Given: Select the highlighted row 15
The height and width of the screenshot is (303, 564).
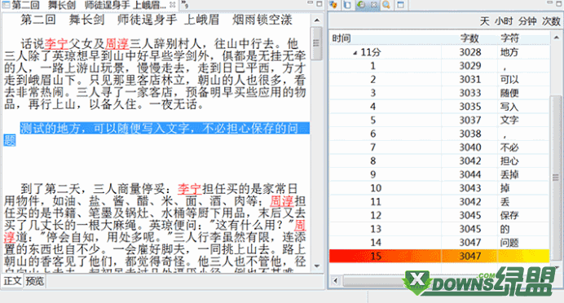Looking at the screenshot, I should pos(439,256).
